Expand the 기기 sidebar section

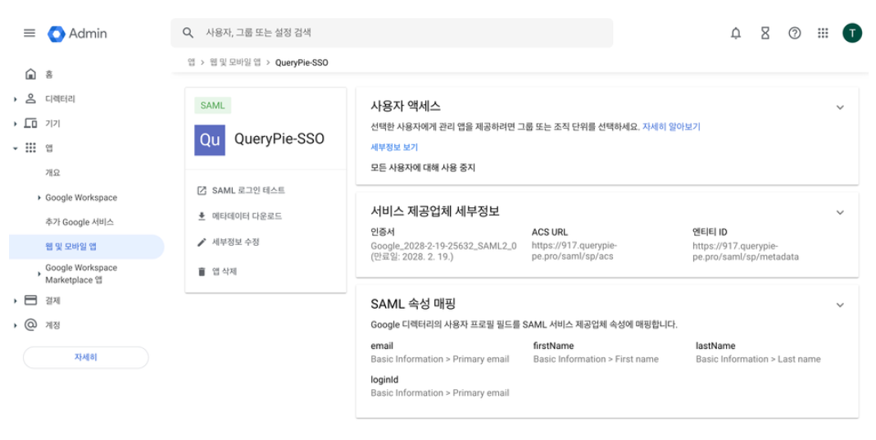point(15,124)
